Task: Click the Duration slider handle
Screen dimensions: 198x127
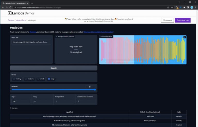Action: click(95, 89)
